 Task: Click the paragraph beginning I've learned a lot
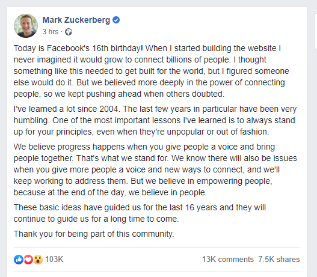tap(155, 120)
